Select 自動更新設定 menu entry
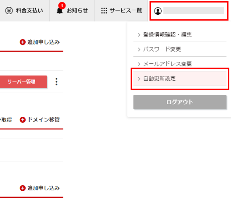 [180, 79]
